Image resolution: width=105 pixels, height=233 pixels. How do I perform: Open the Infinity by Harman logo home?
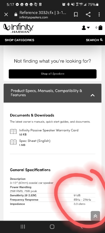(18, 28)
